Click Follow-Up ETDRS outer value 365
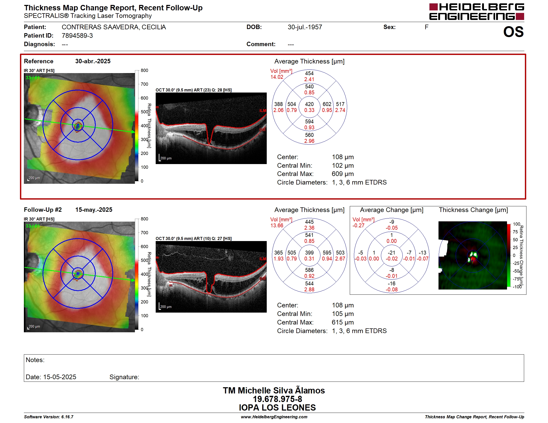This screenshot has height=423, width=548. pyautogui.click(x=278, y=253)
